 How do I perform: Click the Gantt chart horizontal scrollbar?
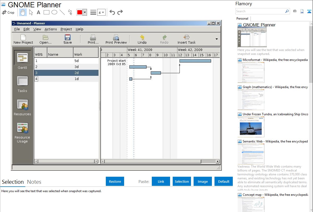(x=160, y=161)
